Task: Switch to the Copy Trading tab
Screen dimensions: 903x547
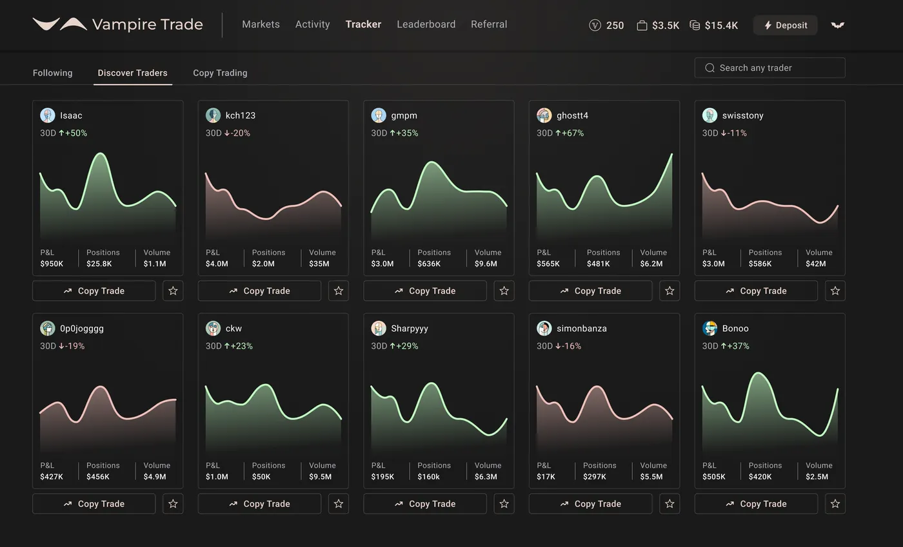Action: click(x=220, y=73)
